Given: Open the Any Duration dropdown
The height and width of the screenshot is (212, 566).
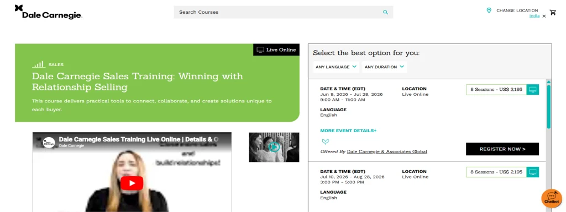Looking at the screenshot, I should (x=384, y=67).
